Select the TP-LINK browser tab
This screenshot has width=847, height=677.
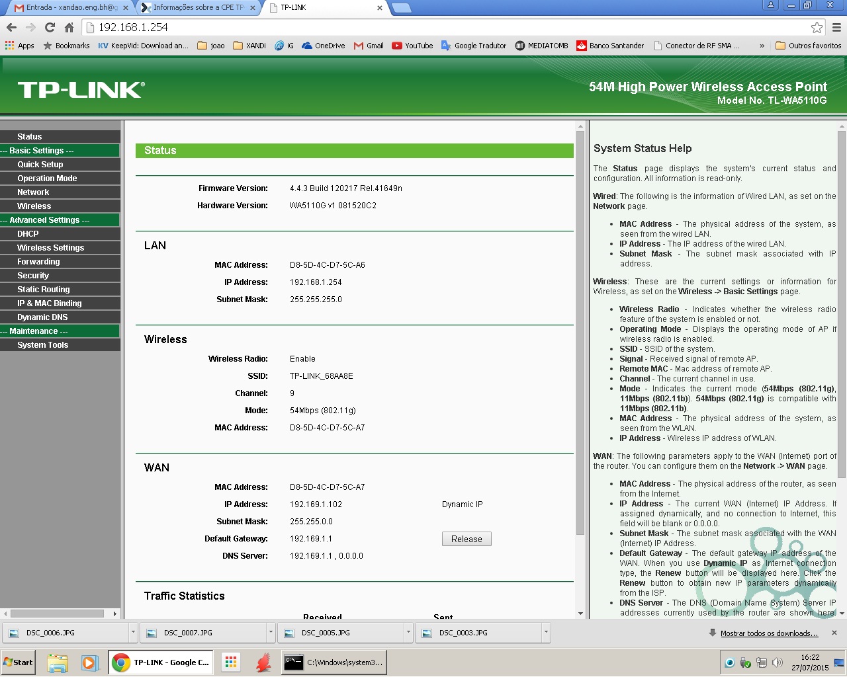pos(325,8)
